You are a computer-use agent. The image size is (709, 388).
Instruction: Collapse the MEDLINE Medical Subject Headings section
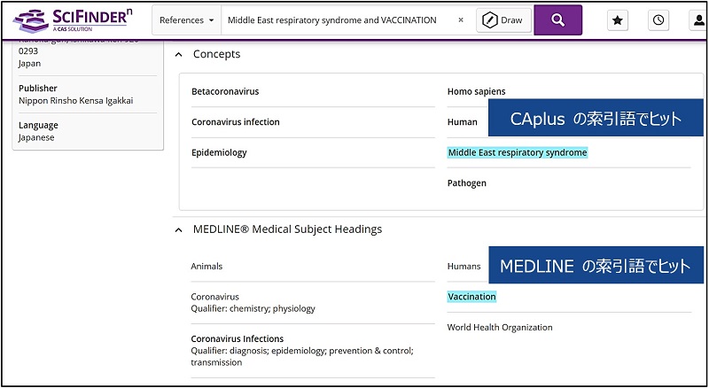(180, 229)
